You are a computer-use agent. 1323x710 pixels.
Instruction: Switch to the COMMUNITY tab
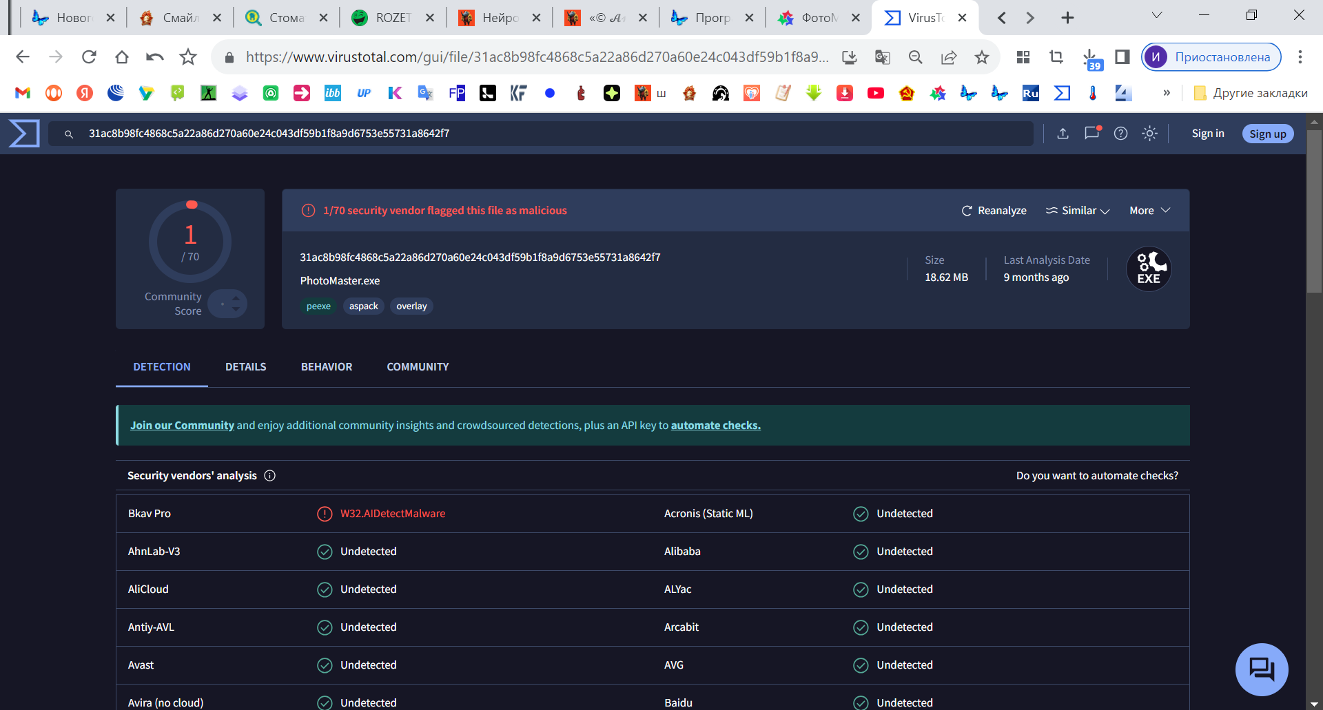coord(418,367)
